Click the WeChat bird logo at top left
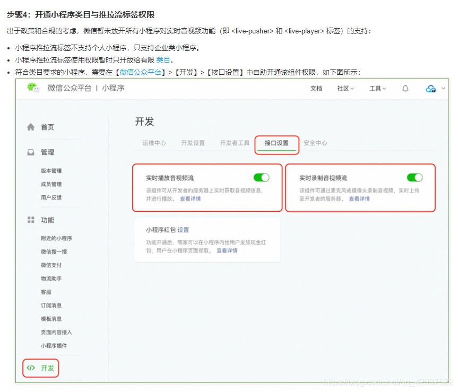 tap(33, 89)
